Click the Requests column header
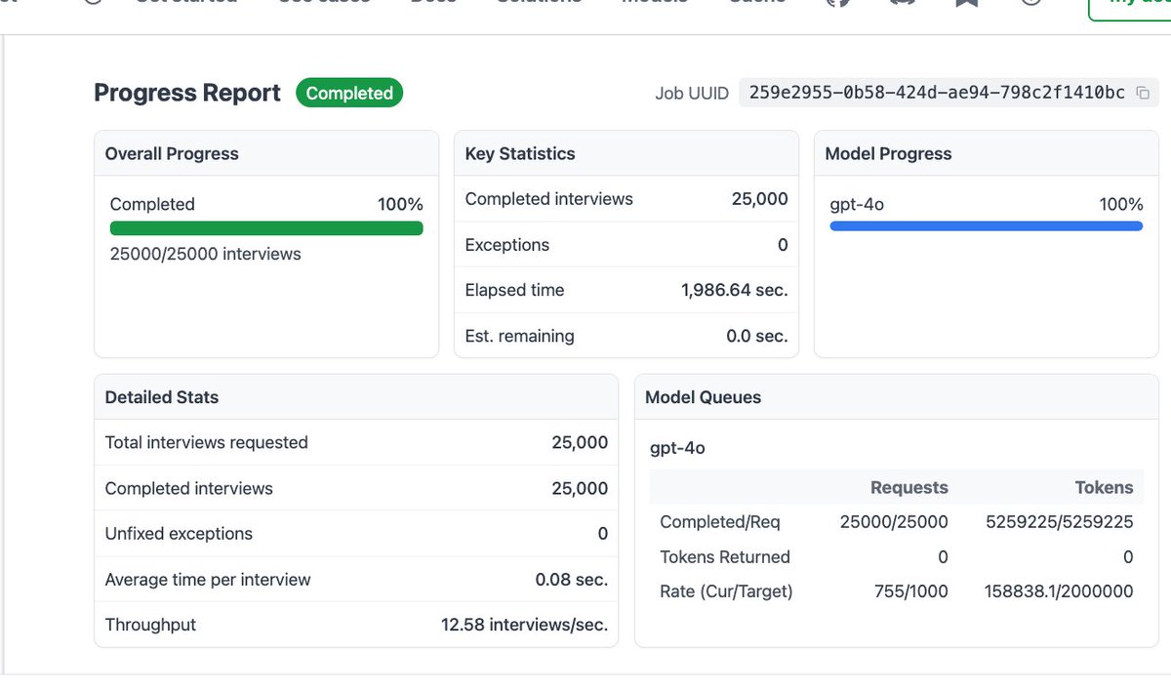 point(909,487)
